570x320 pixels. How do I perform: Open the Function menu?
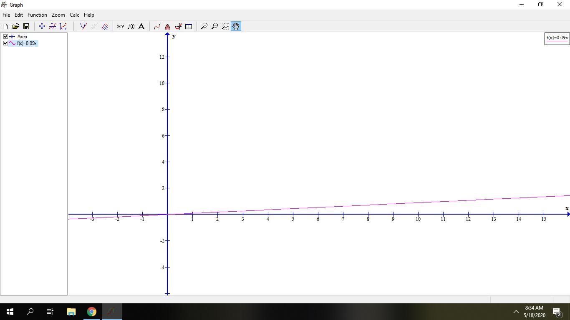[x=37, y=15]
